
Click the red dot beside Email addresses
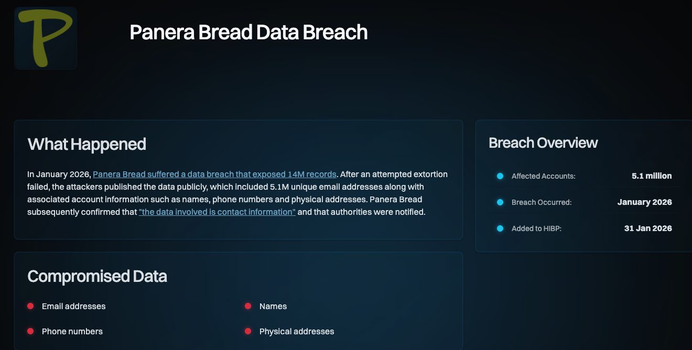(30, 306)
